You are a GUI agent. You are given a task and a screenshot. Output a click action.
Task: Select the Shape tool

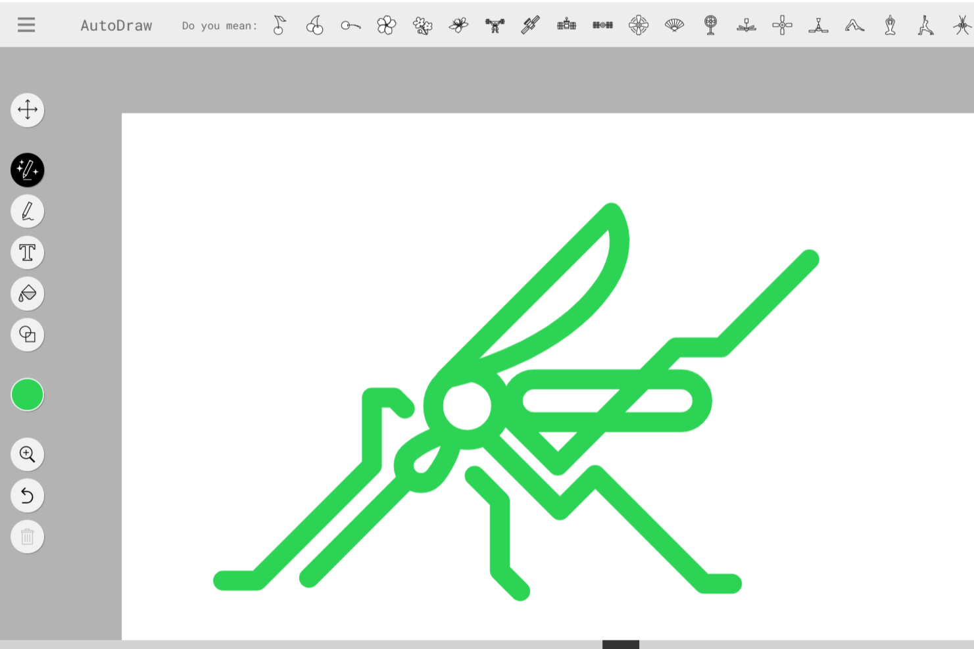(x=27, y=335)
